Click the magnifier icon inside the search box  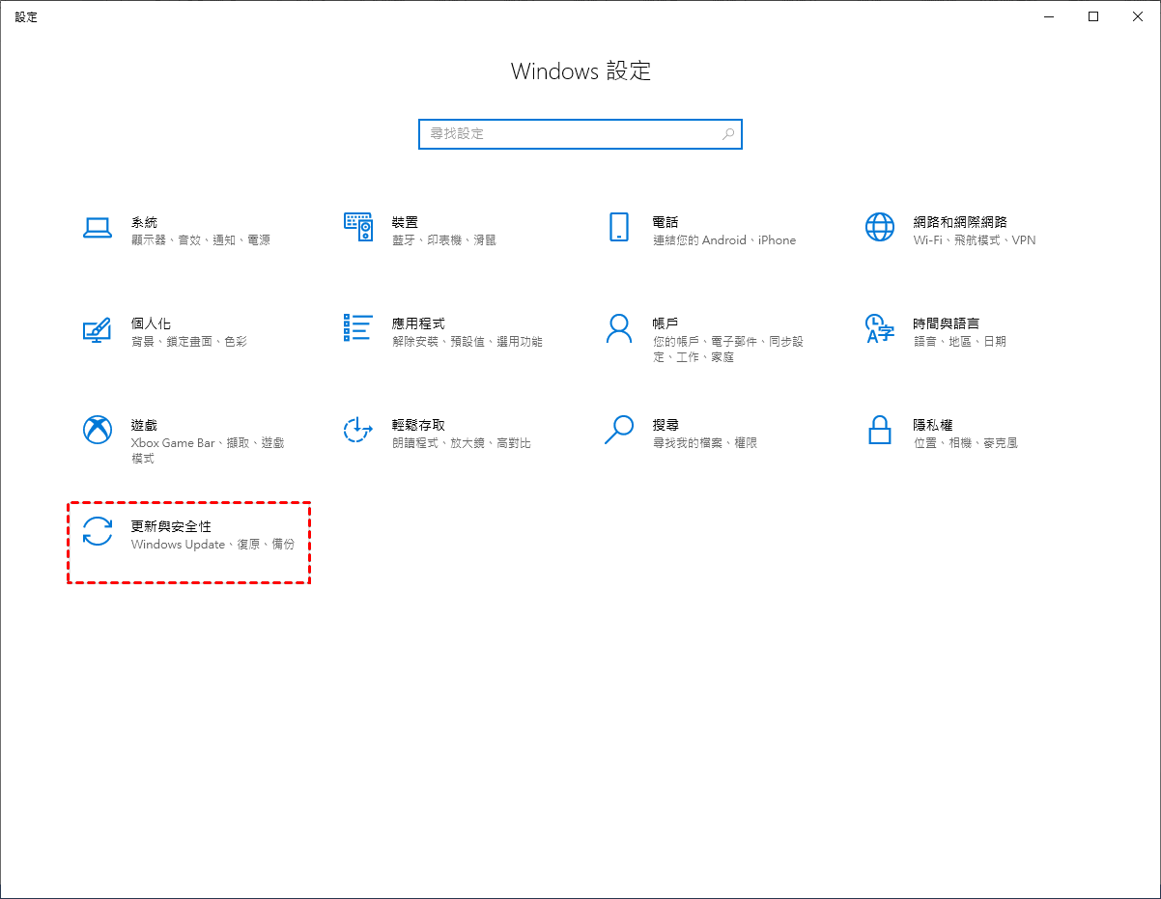728,134
